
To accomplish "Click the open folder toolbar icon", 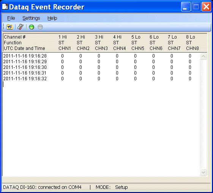I will tap(9, 27).
